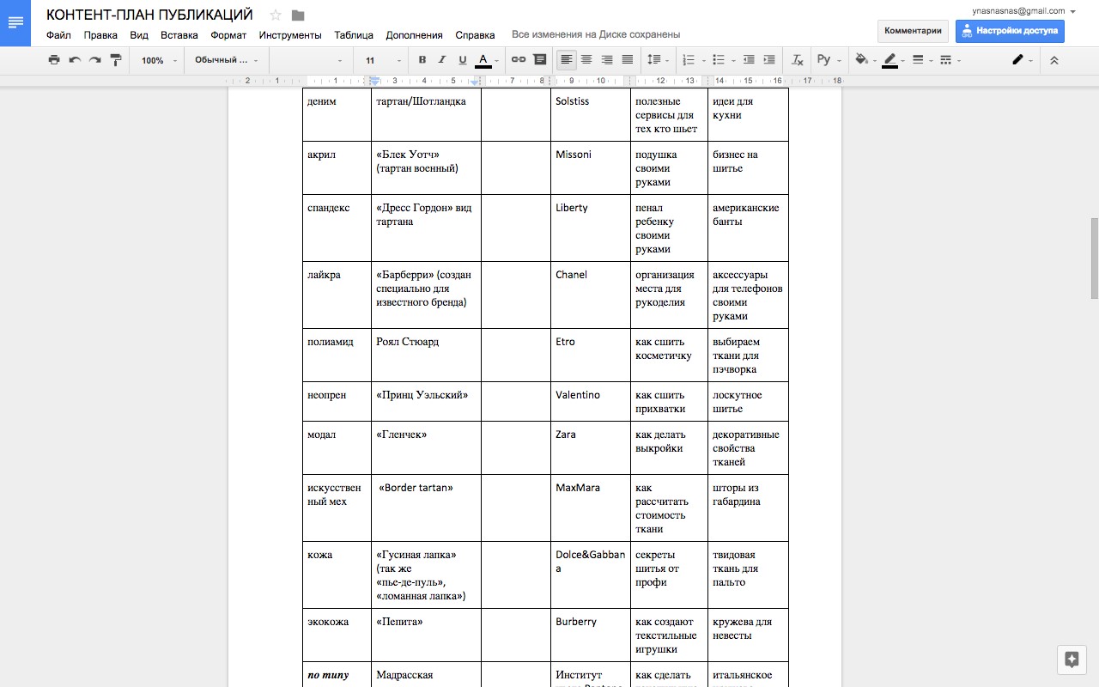This screenshot has width=1099, height=687.
Task: Click the cell containing Burberry
Action: coord(591,635)
